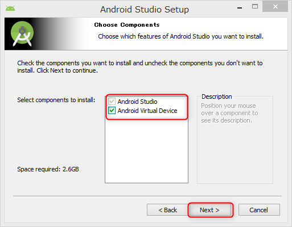Uncheck the Android Virtual Device checkbox

112,111
